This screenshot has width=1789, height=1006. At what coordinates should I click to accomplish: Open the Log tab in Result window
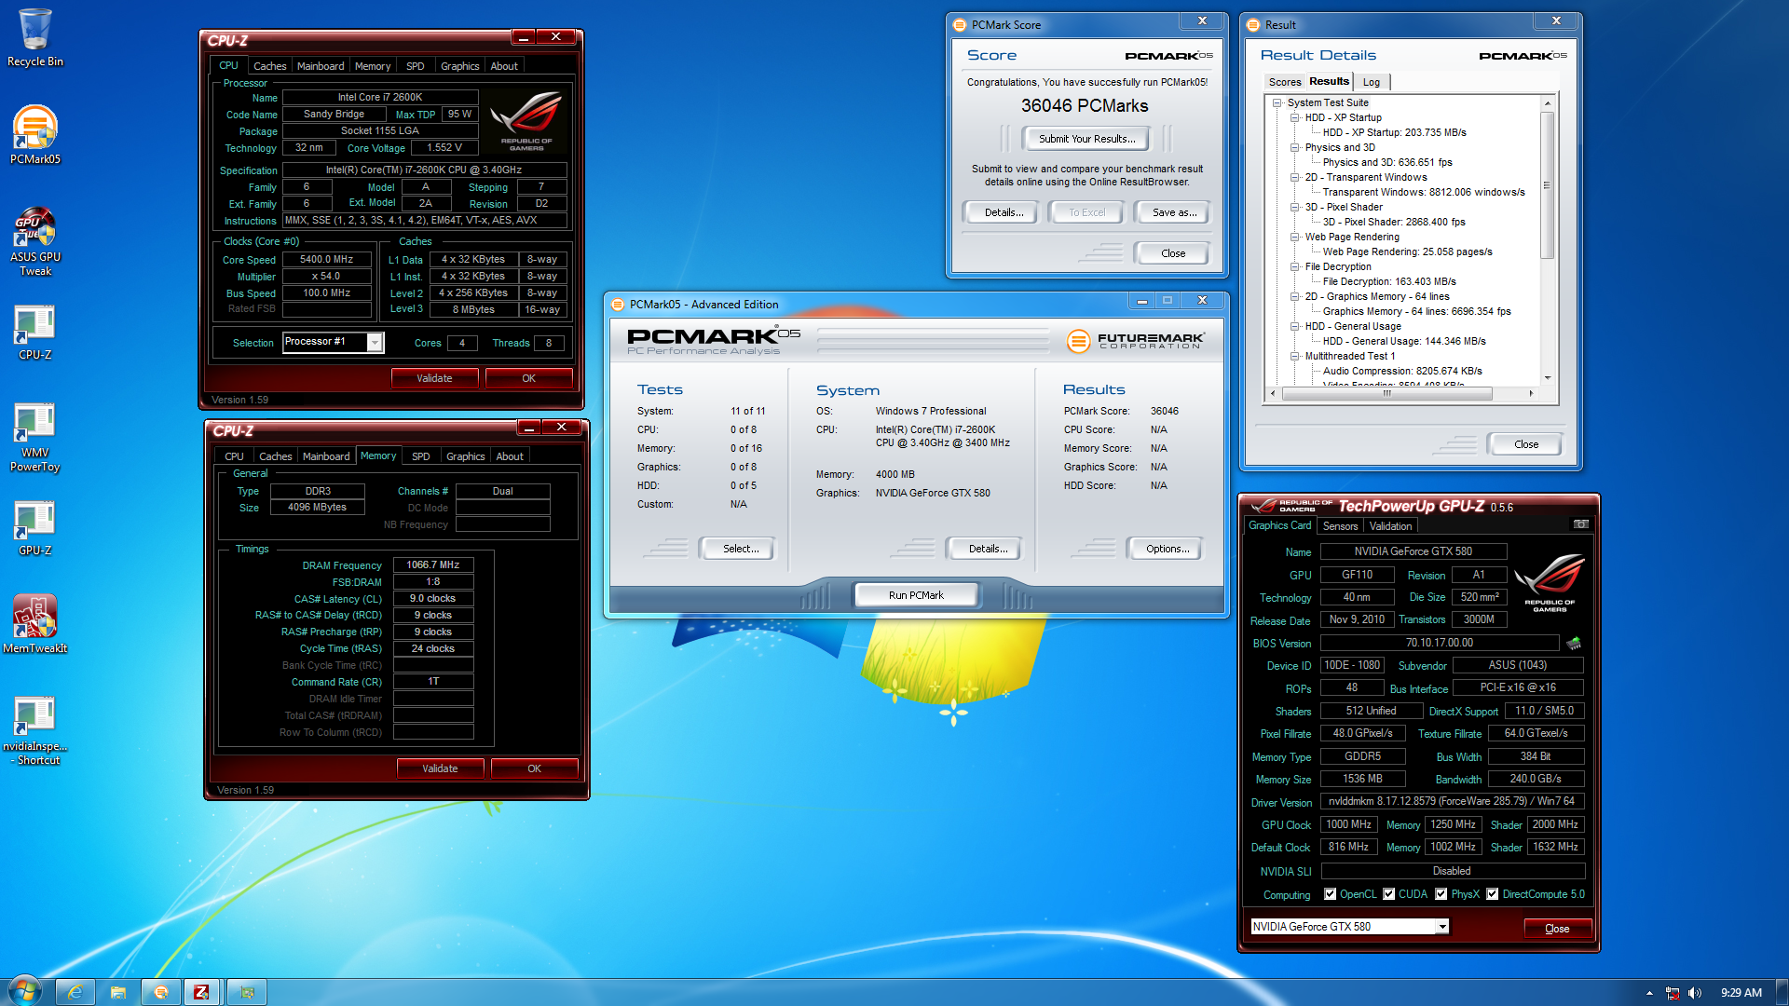coord(1371,82)
